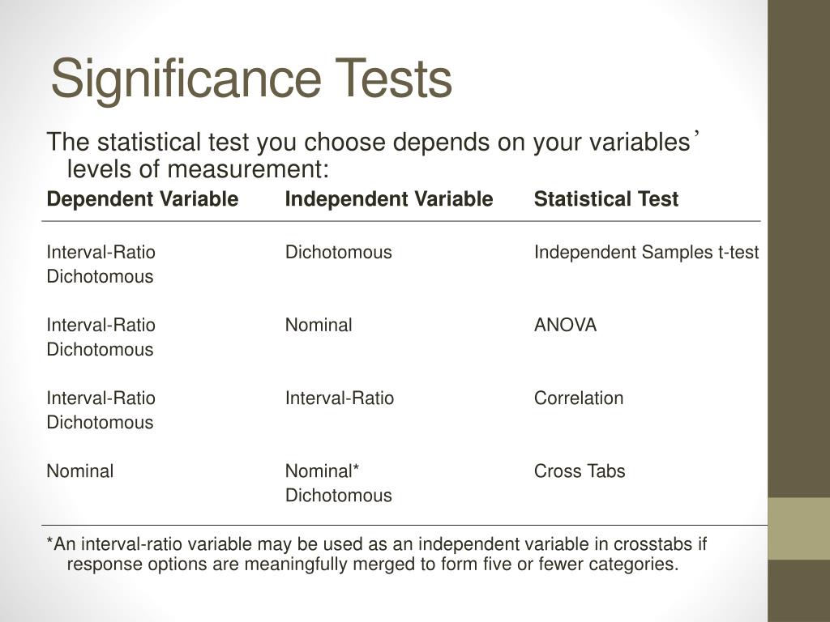Select the Statistical Test column header

[606, 199]
